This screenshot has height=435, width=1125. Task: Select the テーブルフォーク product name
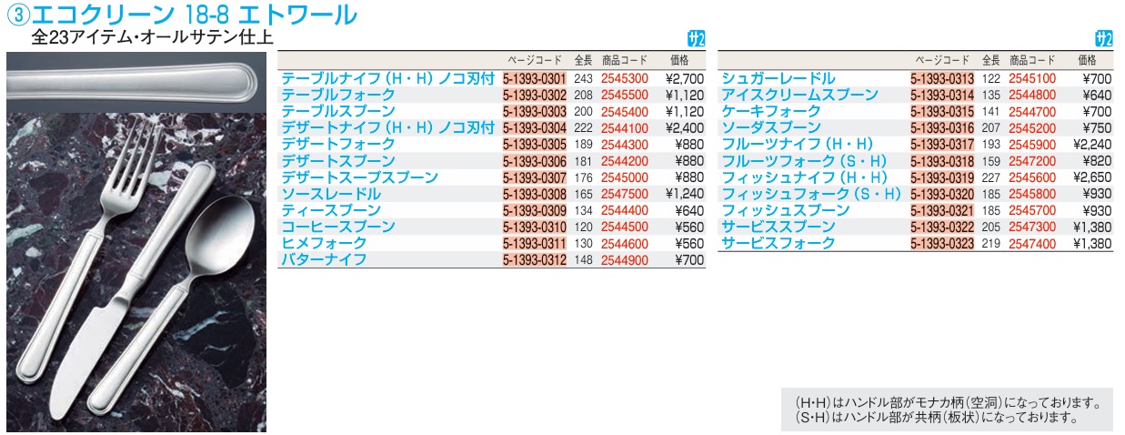338,96
